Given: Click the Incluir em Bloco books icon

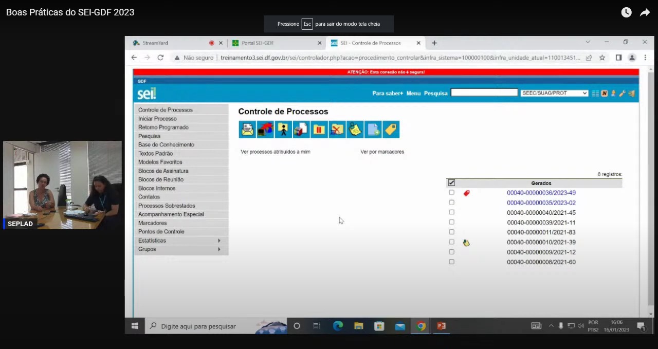Looking at the screenshot, I should pyautogui.click(x=301, y=130).
